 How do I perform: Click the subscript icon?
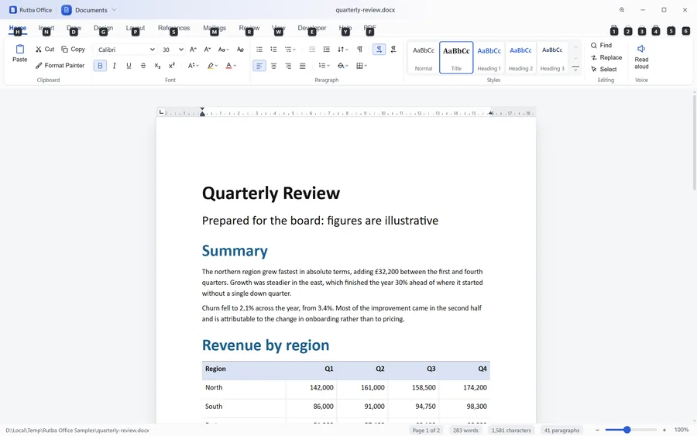157,66
